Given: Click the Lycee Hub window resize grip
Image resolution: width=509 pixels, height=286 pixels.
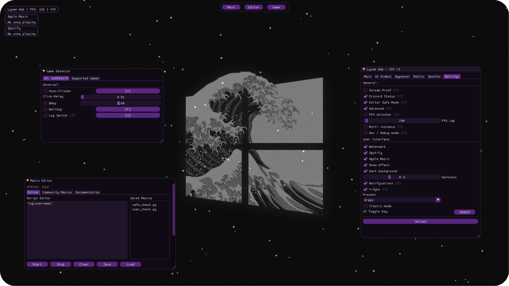Looking at the screenshot, I should (478, 236).
